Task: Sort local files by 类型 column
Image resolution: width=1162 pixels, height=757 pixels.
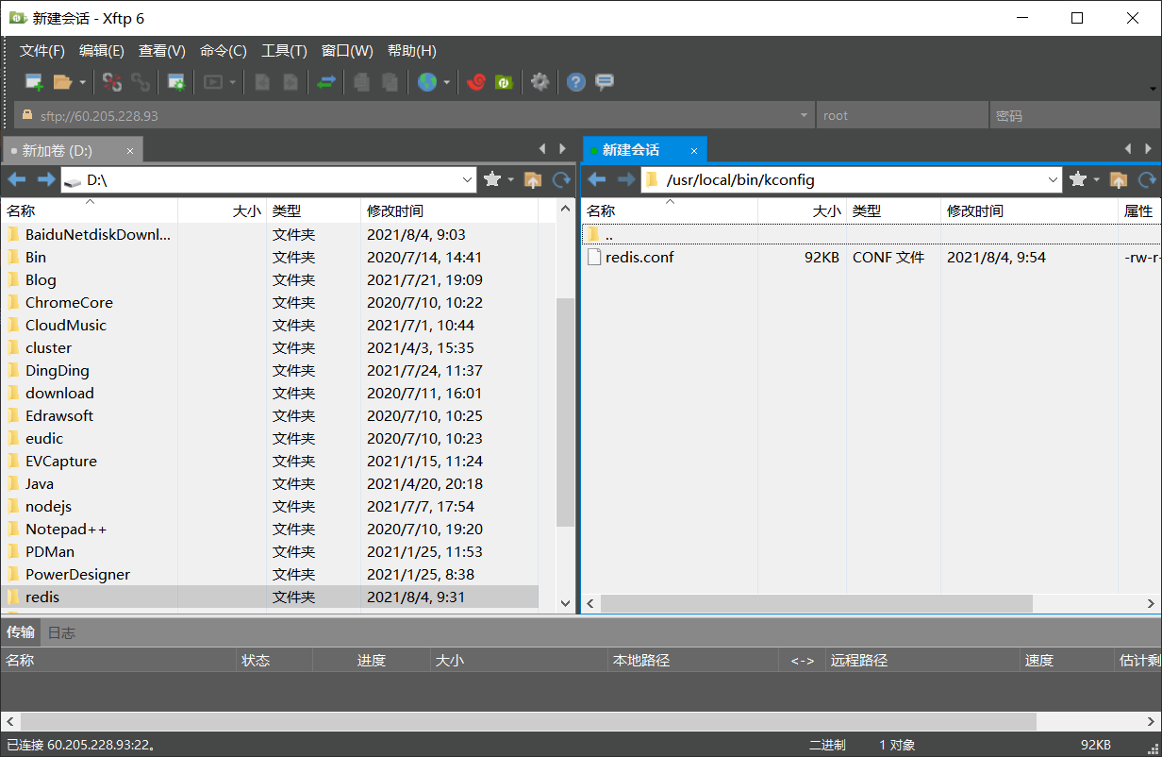Action: point(314,211)
